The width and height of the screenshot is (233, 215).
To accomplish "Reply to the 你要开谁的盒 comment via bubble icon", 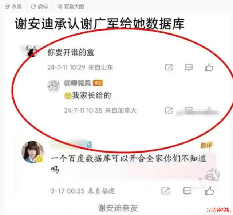I will [x=189, y=68].
